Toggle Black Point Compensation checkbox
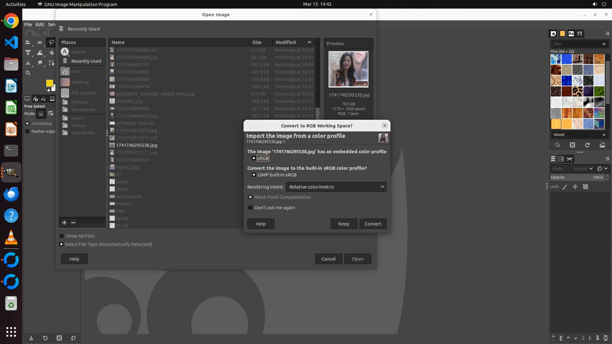612x344 pixels. coord(251,197)
